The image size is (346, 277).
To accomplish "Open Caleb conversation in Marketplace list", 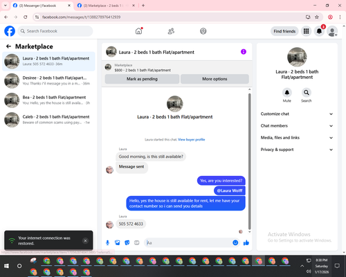I will click(48, 120).
